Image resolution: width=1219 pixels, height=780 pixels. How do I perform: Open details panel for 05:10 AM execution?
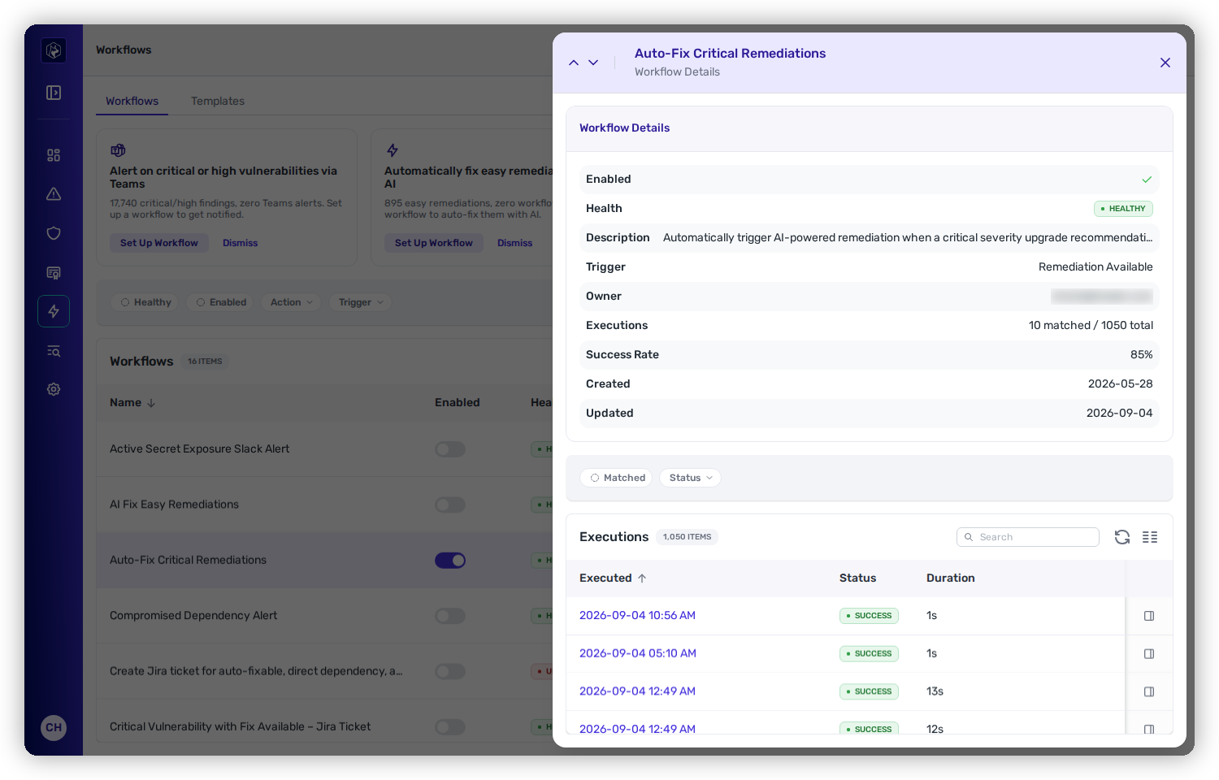point(1149,654)
